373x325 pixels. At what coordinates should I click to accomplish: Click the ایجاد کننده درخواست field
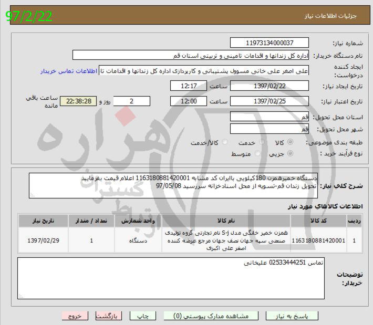point(204,70)
